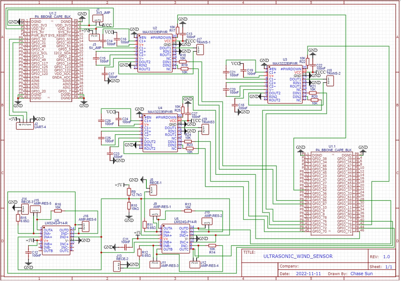Select the U1.1 PA_BBONE_CAPE_BLK header label
This screenshot has width=401, height=281.
(x=333, y=148)
